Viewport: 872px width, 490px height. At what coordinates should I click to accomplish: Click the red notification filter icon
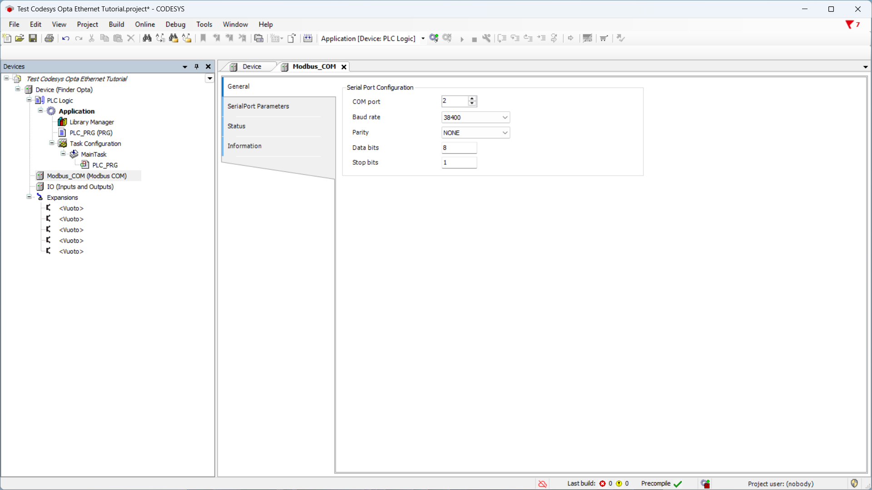point(849,24)
